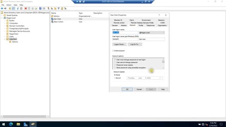
Task: Launch Microsoft Edge from the taskbar
Action: (x=11, y=124)
